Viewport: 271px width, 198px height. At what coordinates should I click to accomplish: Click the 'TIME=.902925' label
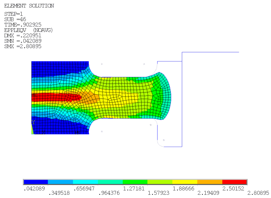pyautogui.click(x=23, y=25)
